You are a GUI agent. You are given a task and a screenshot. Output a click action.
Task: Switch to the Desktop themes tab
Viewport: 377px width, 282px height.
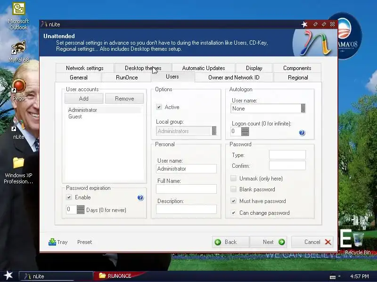(x=143, y=68)
